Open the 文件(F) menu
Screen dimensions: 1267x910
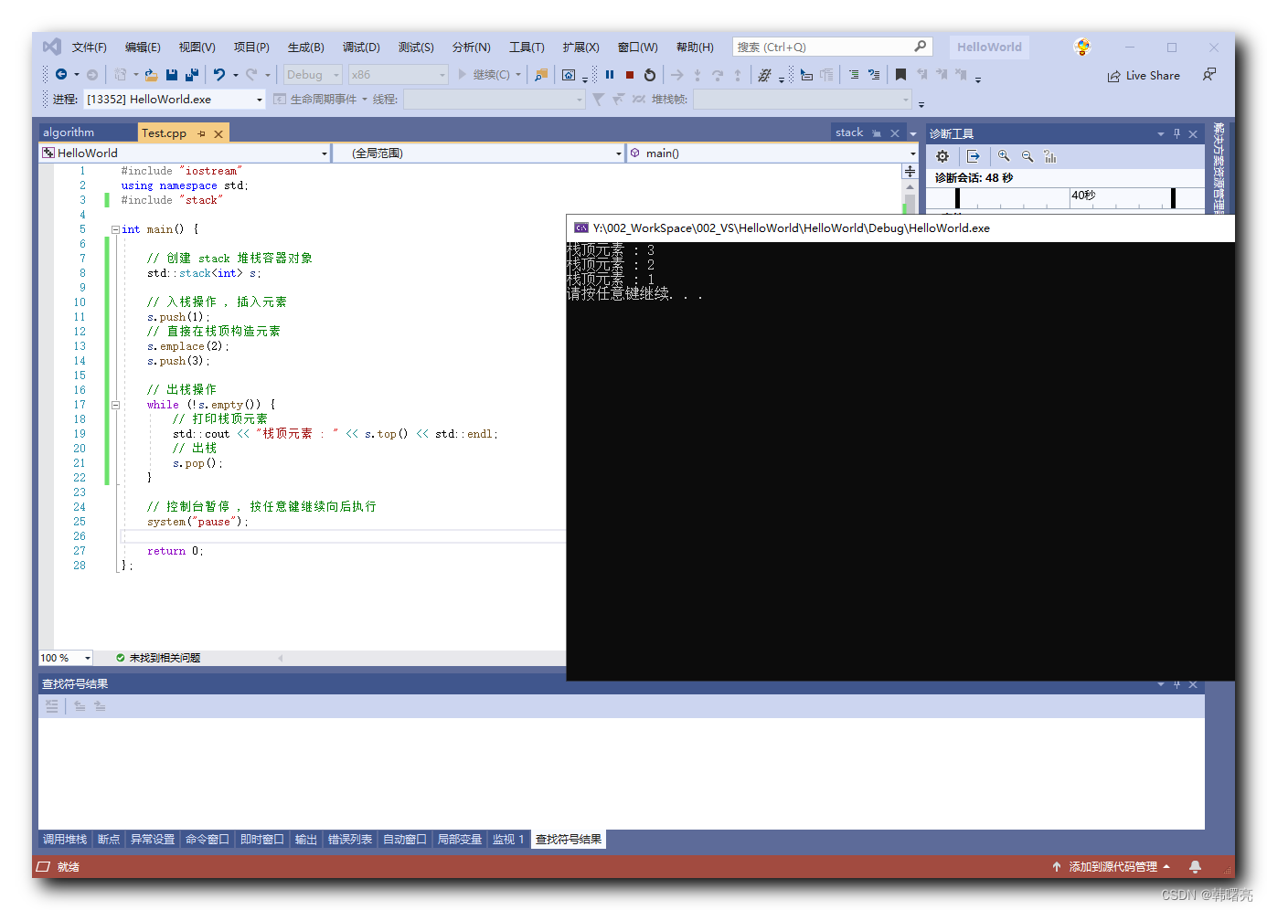tap(90, 47)
